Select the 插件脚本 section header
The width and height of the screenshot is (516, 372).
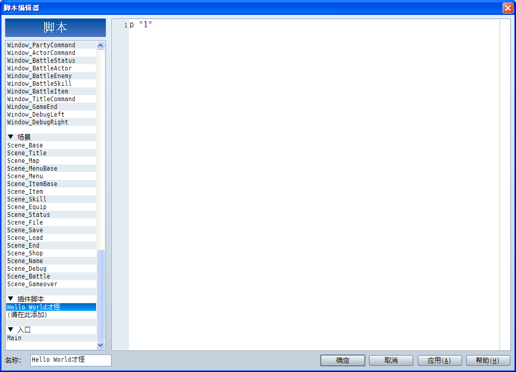[51, 299]
